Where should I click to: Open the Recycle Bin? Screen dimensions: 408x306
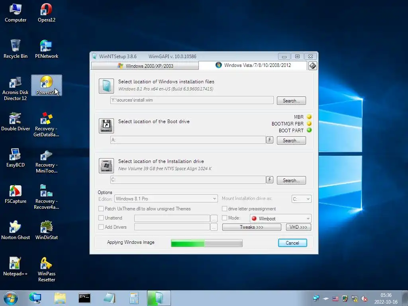(x=16, y=49)
